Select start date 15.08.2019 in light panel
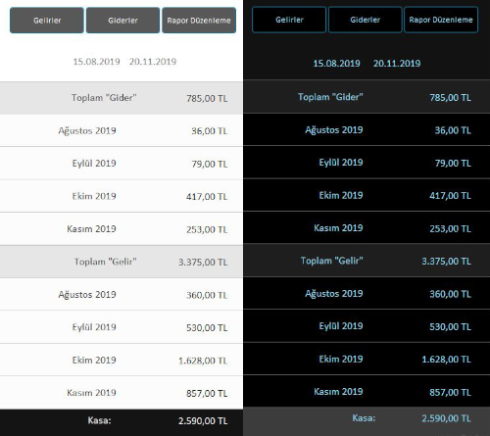The width and height of the screenshot is (490, 436). 96,62
